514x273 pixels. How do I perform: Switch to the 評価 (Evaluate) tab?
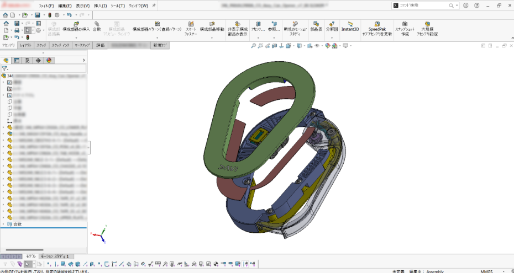point(100,45)
